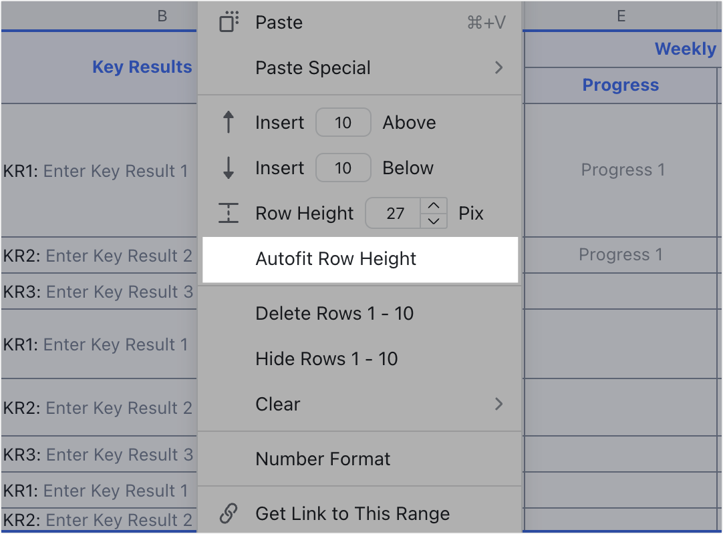Click the up arrow icon beside Insert Above

230,122
